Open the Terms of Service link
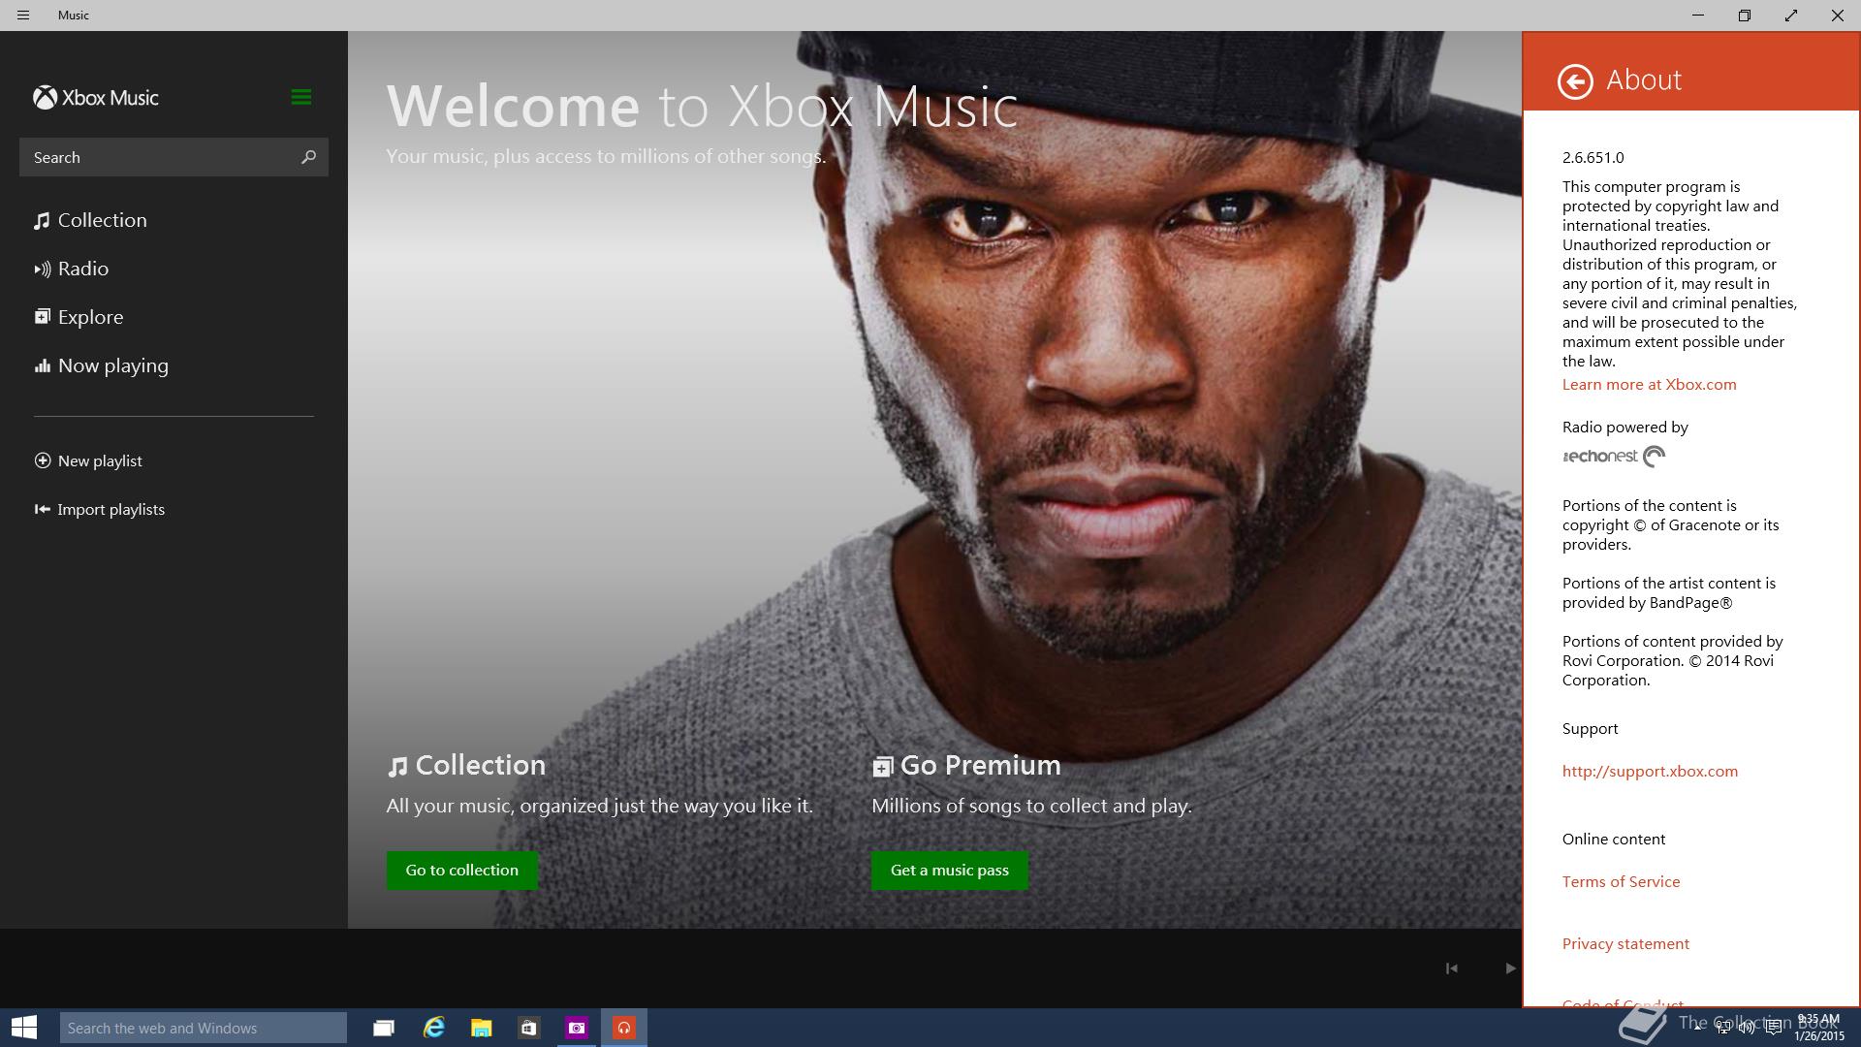 tap(1621, 881)
